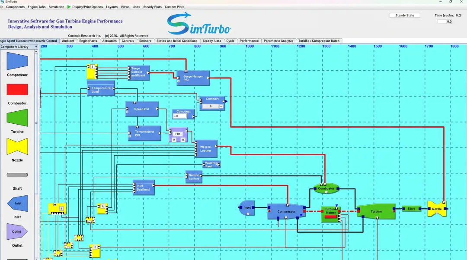Pick the green Turbine library icon
The height and width of the screenshot is (260, 467).
coord(17,118)
